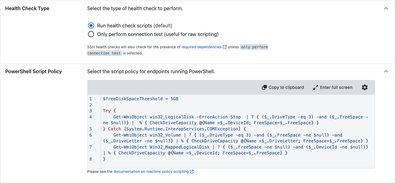Viewport: 395px width, 183px height.
Task: Click line number 4 in the gutter
Action: [91, 117]
